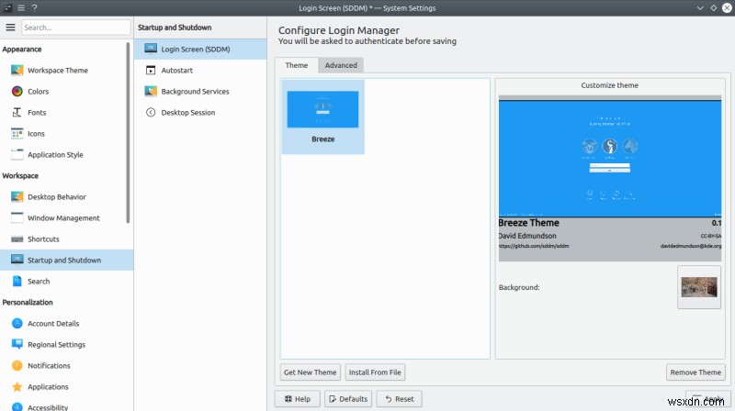Click the Startup and Shutdown icon in sidebar
This screenshot has height=411, width=735.
click(x=17, y=260)
